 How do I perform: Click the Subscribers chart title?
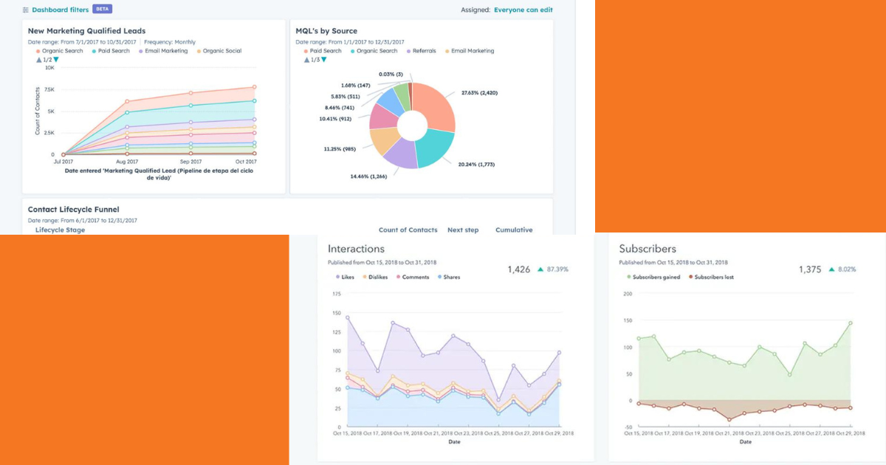tap(648, 249)
